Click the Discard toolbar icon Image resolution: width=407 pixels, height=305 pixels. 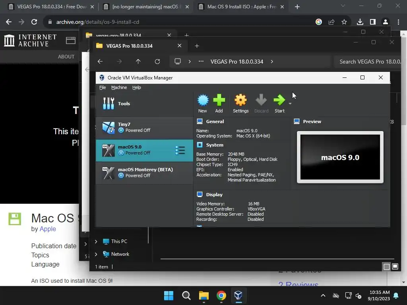point(261,104)
